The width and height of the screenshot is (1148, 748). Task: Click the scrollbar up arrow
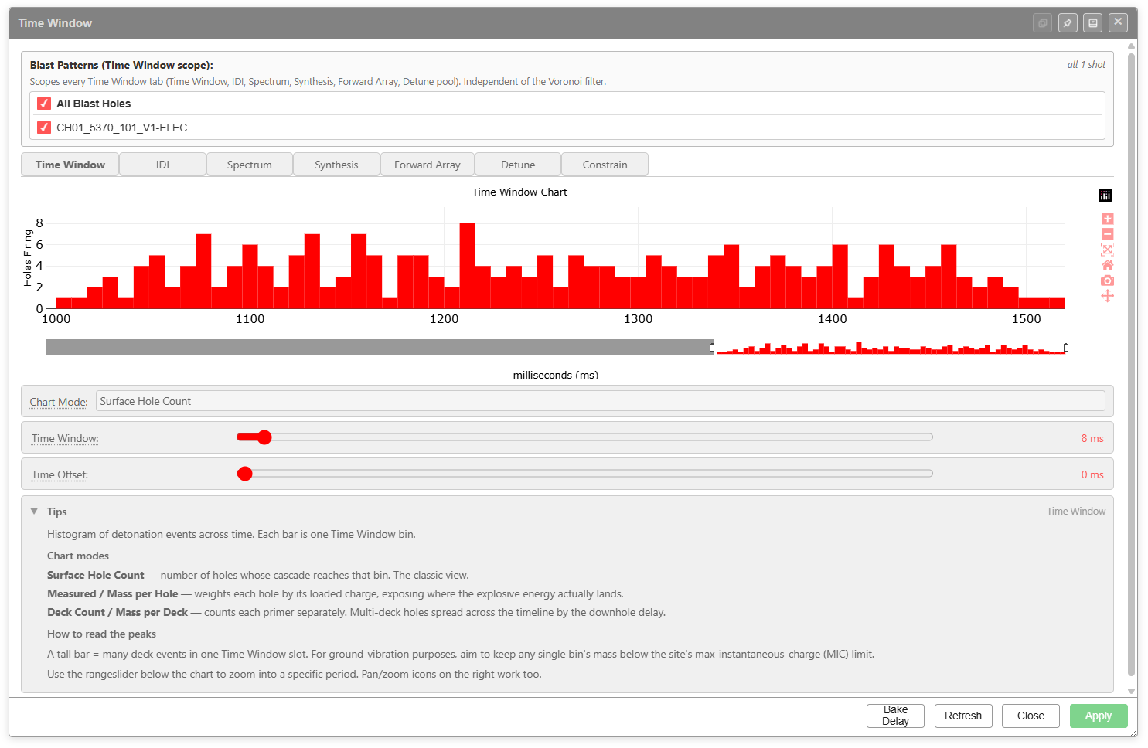coord(1132,46)
